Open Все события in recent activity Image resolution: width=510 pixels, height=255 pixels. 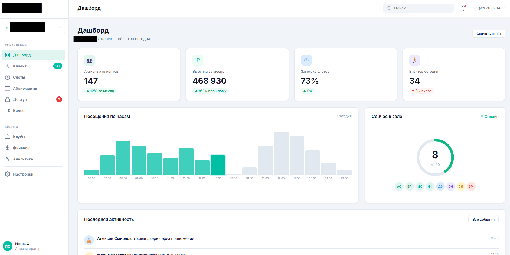click(x=483, y=219)
